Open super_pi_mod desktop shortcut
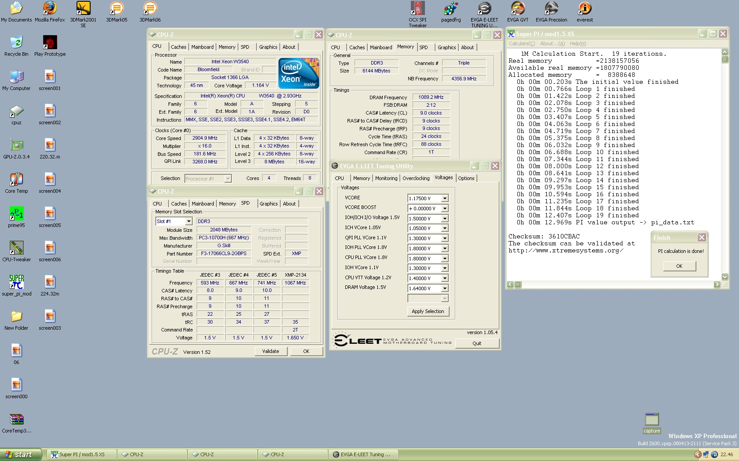 coord(16,286)
